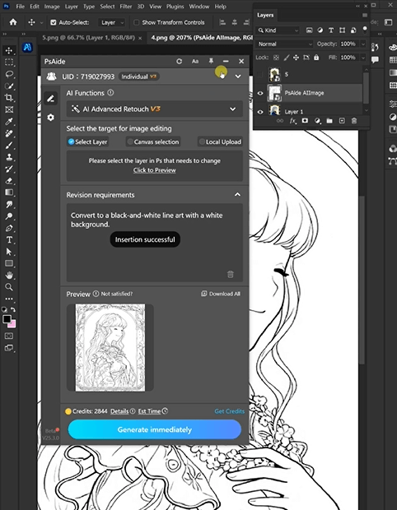397x510 pixels.
Task: Collapse Revision requirements section
Action: [x=237, y=194]
